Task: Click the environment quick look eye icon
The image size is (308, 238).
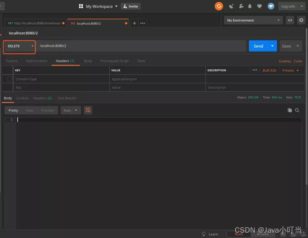Action: (x=290, y=20)
